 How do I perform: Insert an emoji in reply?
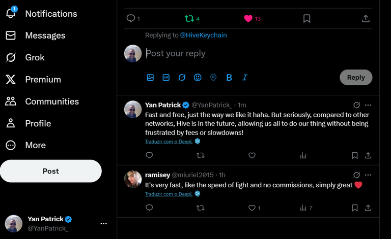pyautogui.click(x=198, y=78)
